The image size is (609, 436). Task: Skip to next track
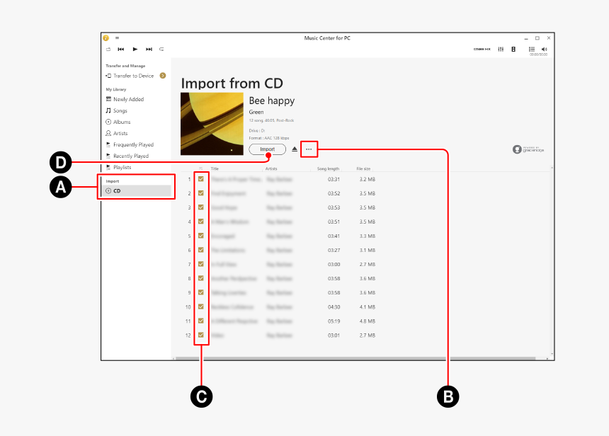point(149,50)
